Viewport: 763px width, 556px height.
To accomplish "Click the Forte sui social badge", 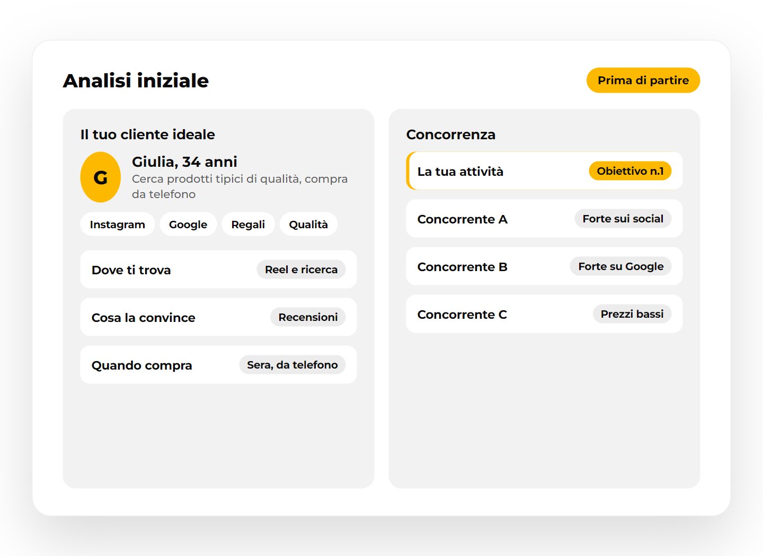I will [623, 219].
